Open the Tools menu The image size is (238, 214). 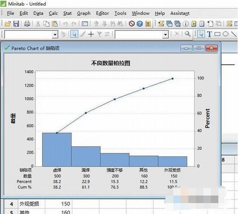pyautogui.click(x=120, y=13)
